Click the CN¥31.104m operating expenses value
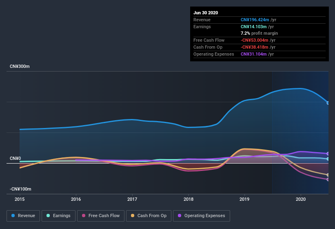This screenshot has height=229, width=335. coord(254,54)
